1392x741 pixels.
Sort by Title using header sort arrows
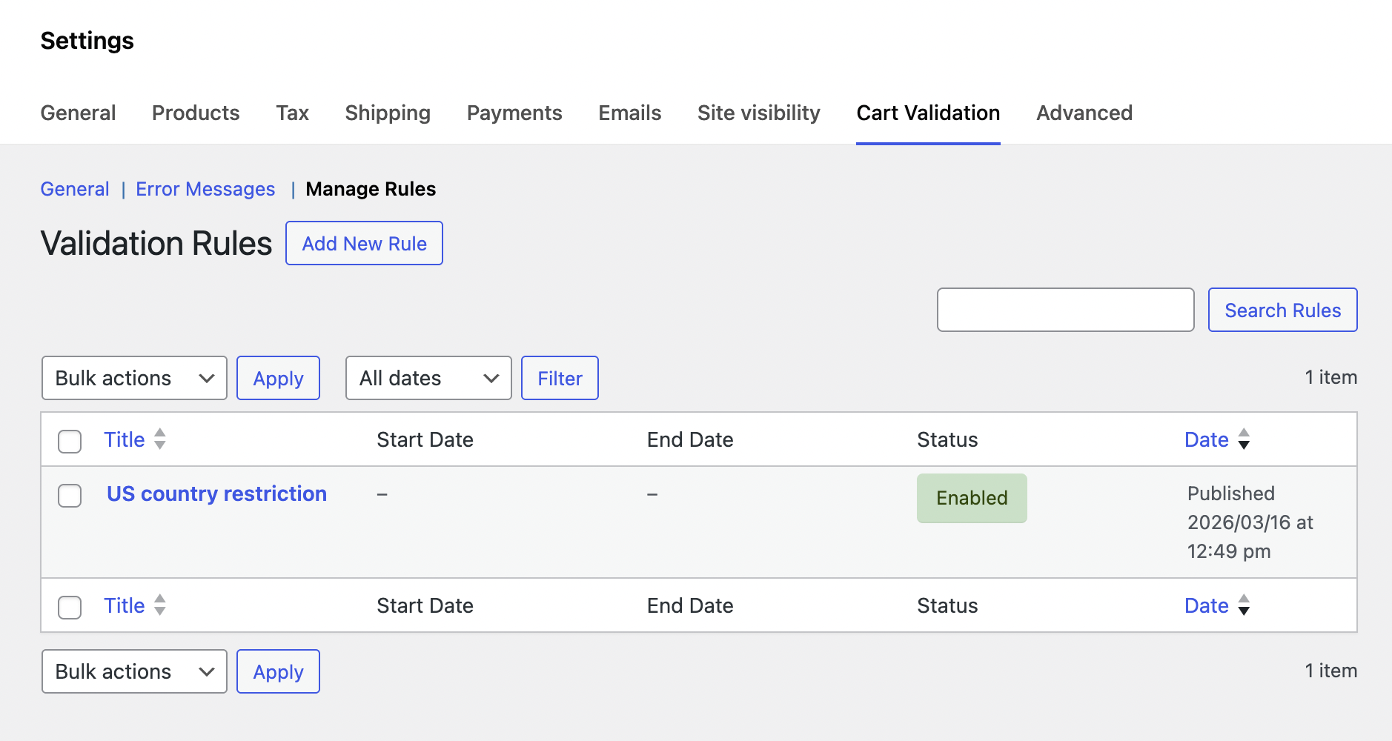(159, 439)
